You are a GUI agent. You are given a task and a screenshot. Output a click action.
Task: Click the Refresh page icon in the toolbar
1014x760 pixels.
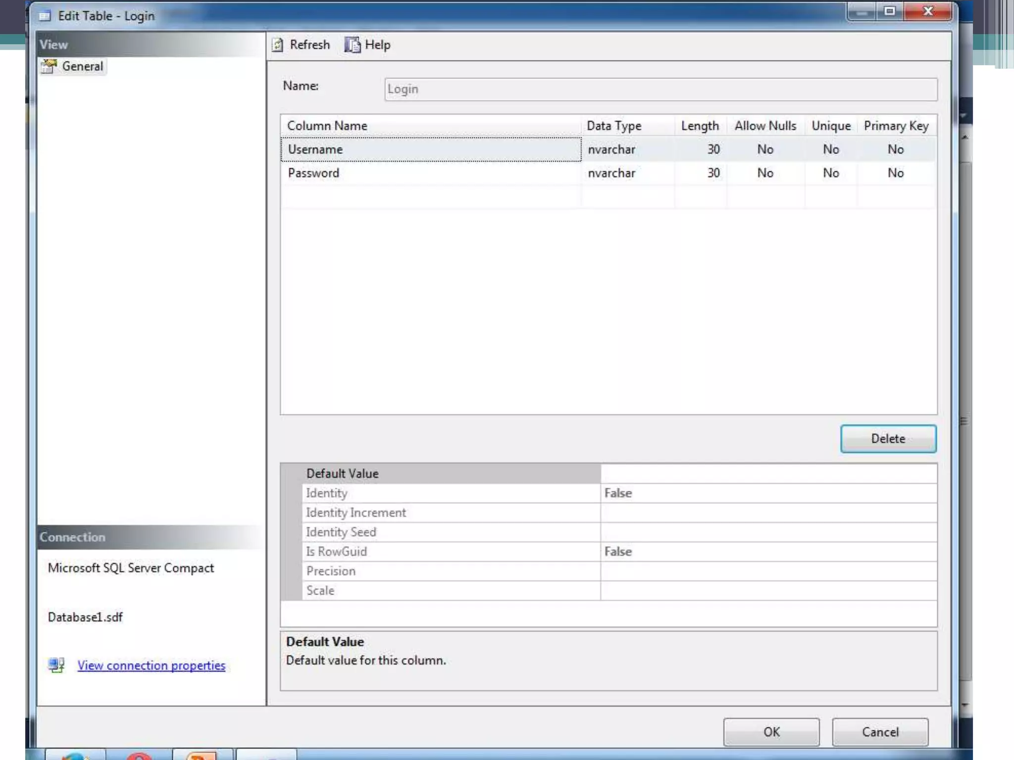[278, 45]
